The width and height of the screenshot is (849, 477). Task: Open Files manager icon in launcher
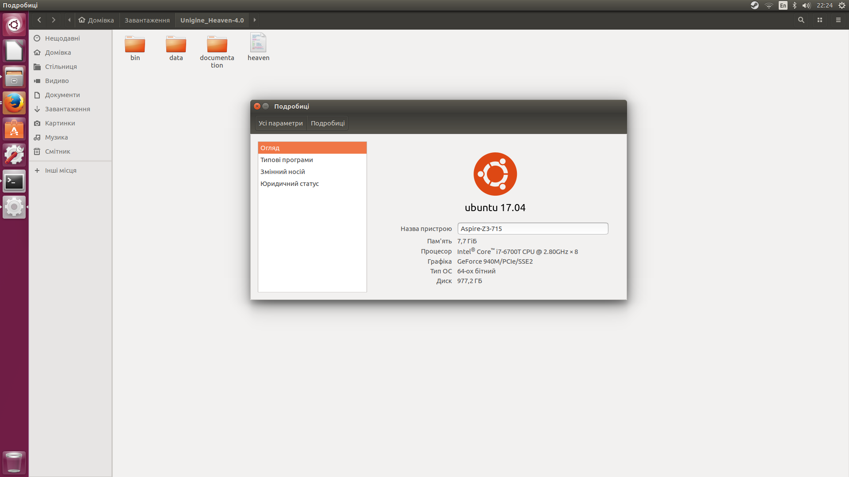pyautogui.click(x=14, y=77)
